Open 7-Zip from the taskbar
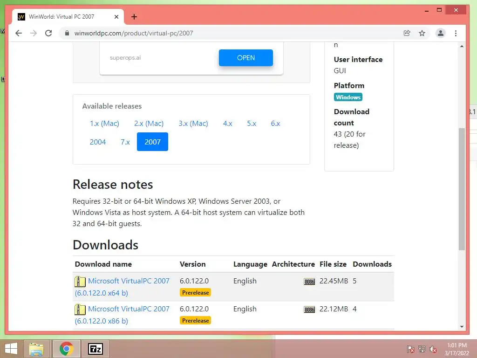Screen dimensions: 477x358 (x=95, y=349)
